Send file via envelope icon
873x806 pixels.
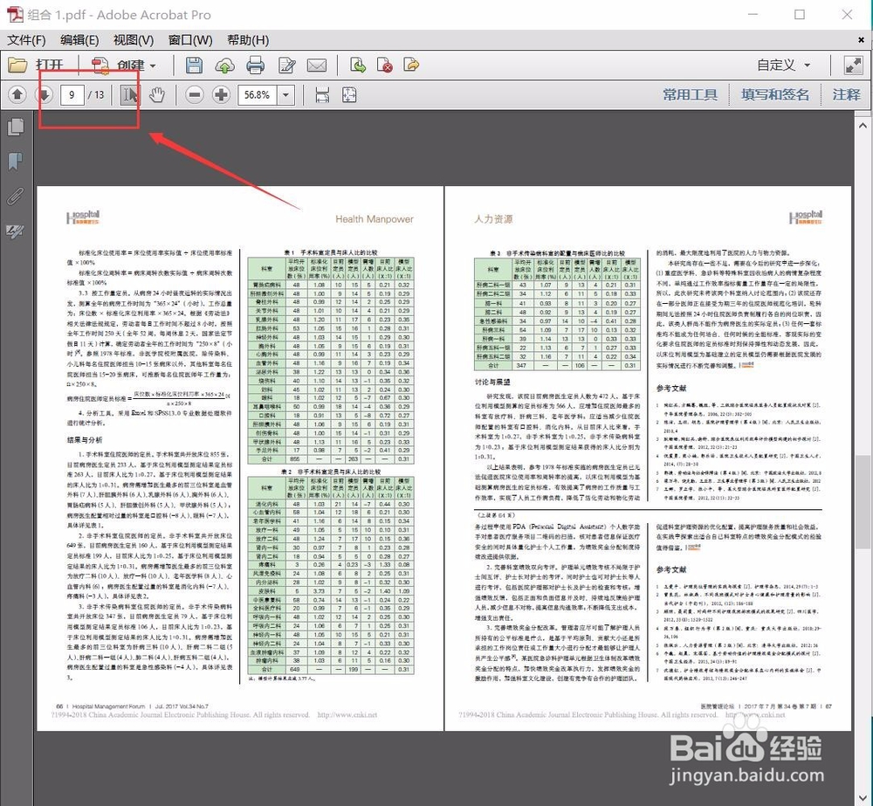[316, 65]
